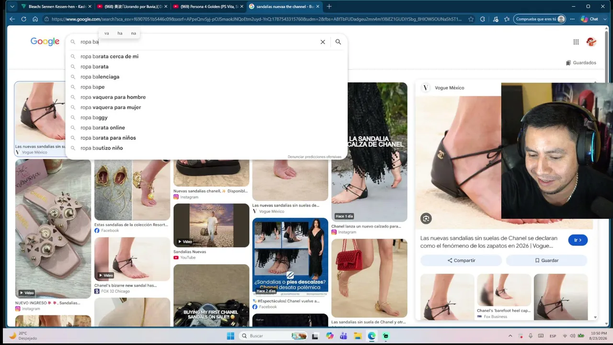Image resolution: width=613 pixels, height=345 pixels.
Task: Switch to Microsoft Edge in the taskbar
Action: [x=372, y=336]
